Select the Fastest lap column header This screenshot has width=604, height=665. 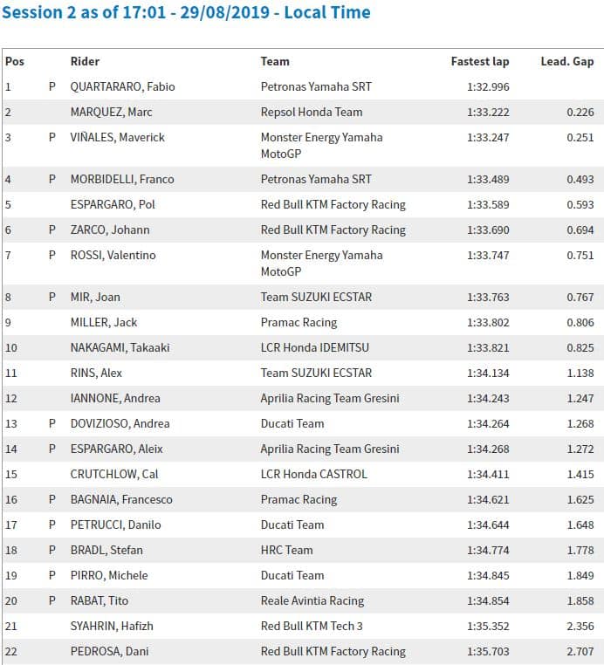pyautogui.click(x=479, y=62)
